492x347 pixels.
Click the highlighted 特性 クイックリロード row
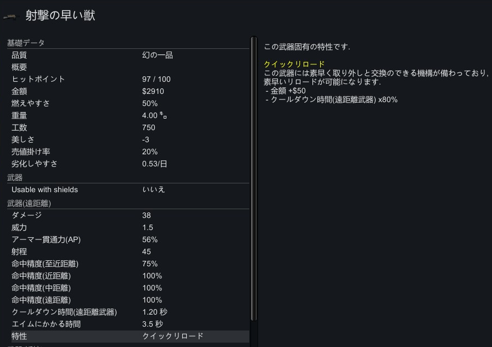coord(130,337)
